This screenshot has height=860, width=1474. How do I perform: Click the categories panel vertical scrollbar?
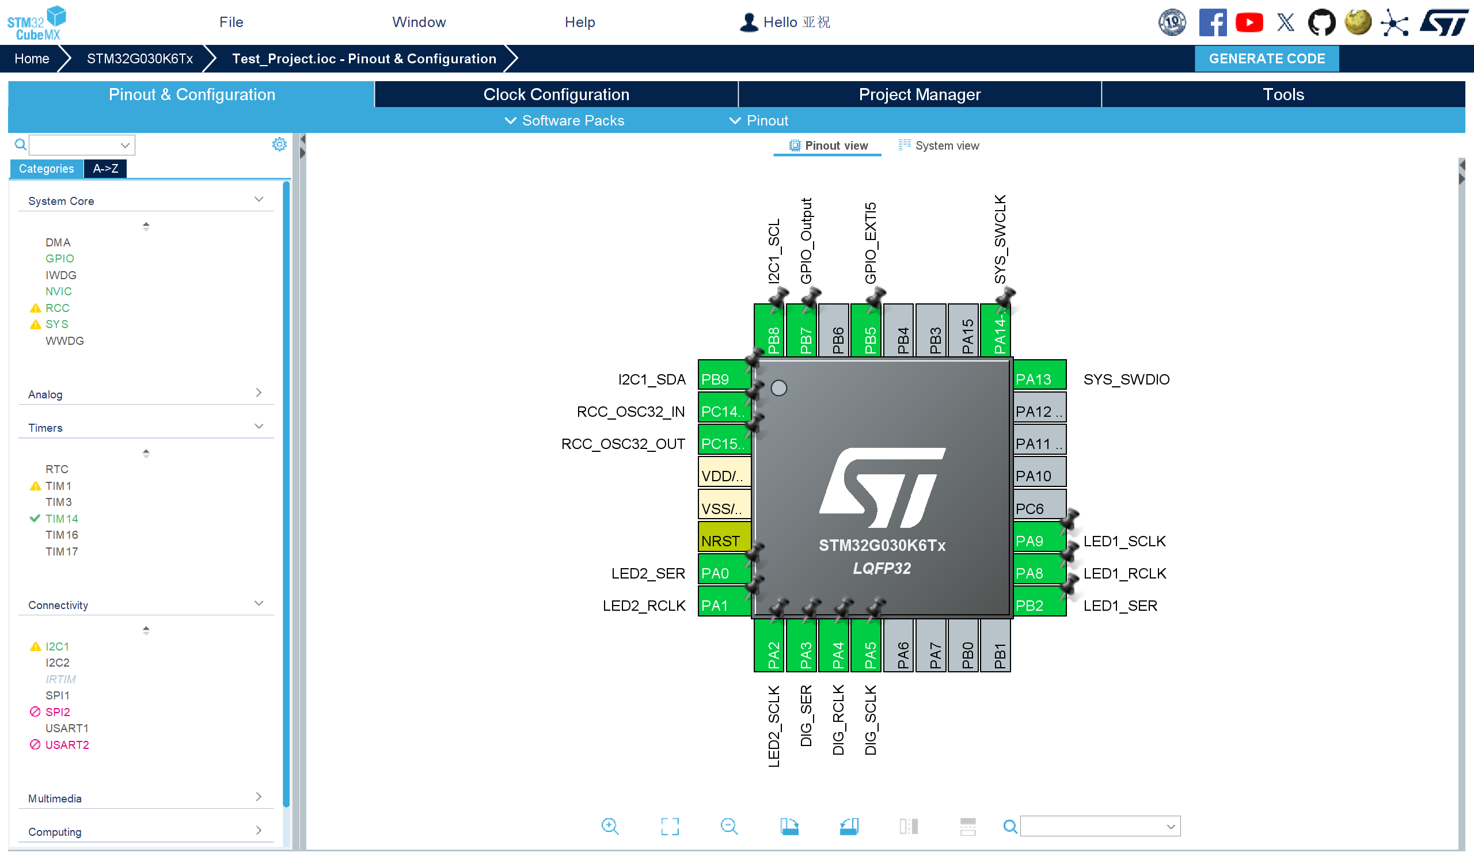286,494
